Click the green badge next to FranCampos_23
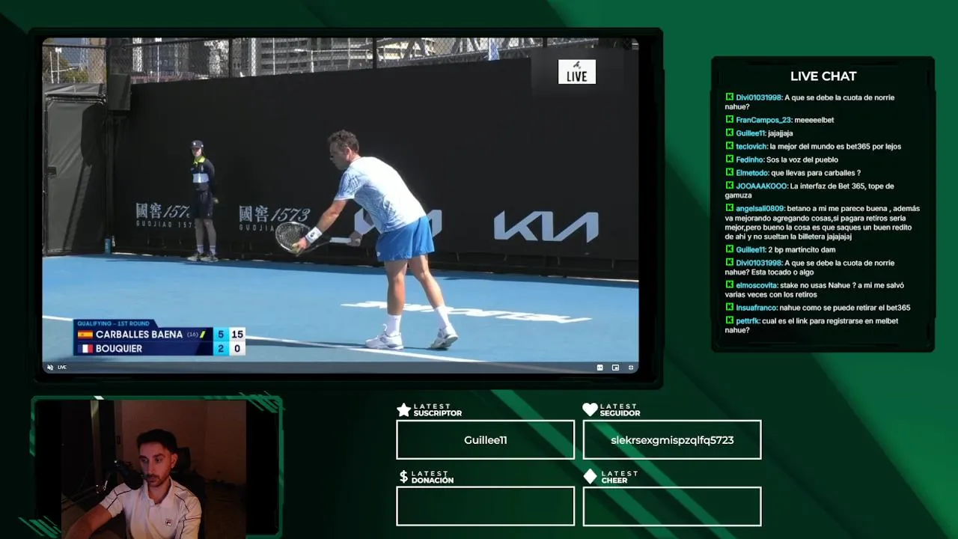Image resolution: width=958 pixels, height=539 pixels. click(729, 119)
